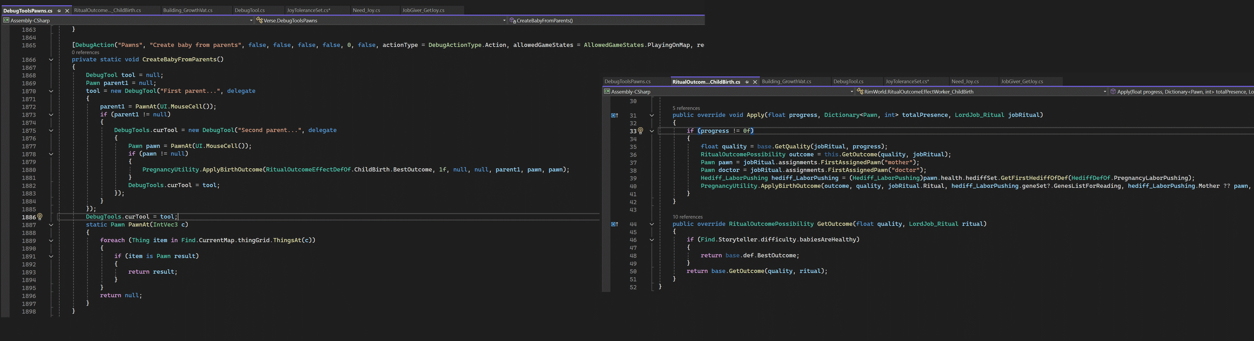Viewport: 1254px width, 341px height.
Task: Click line number 40 in the right editor gutter
Action: click(x=633, y=186)
